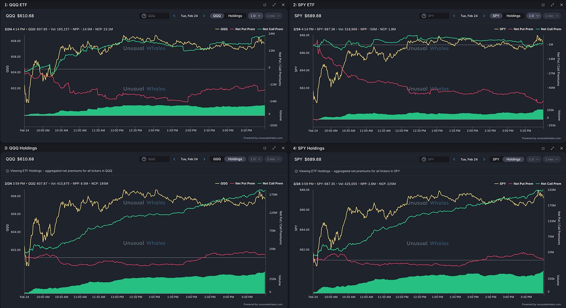The image size is (566, 308).
Task: Expand the QQQ ETF panel to fullscreen
Action: pyautogui.click(x=274, y=5)
